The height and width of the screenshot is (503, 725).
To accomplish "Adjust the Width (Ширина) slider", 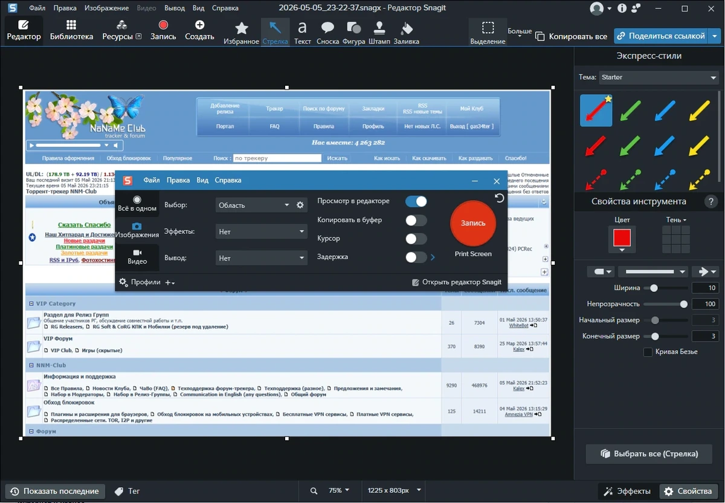I will 654,288.
